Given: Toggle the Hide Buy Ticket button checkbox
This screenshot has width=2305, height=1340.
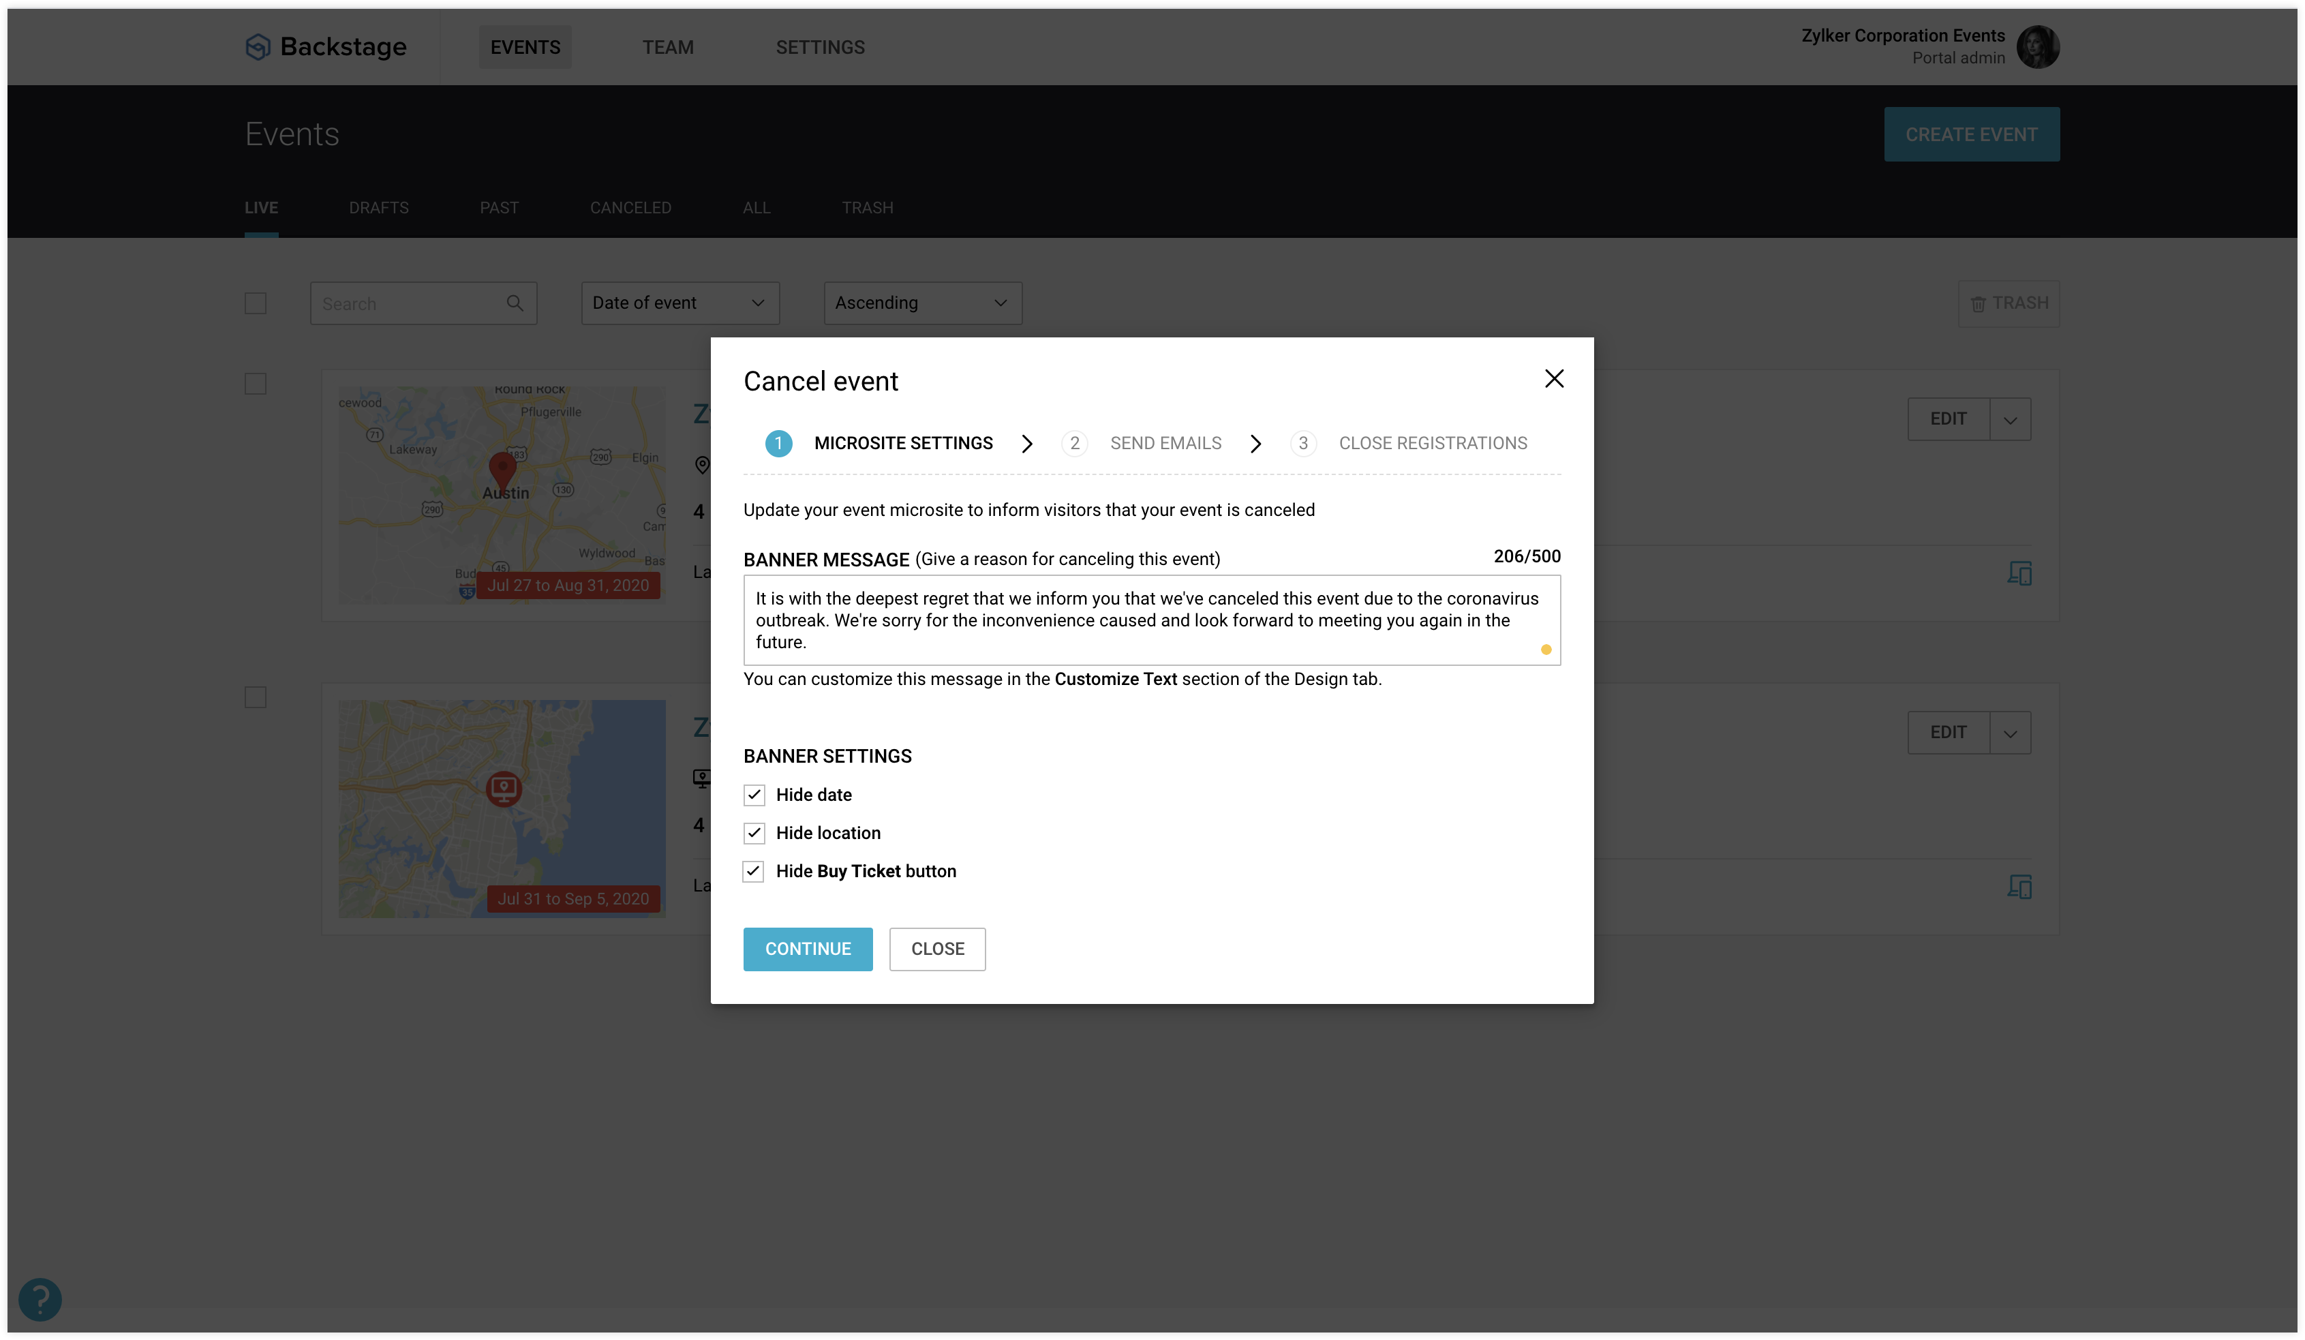Looking at the screenshot, I should 754,872.
